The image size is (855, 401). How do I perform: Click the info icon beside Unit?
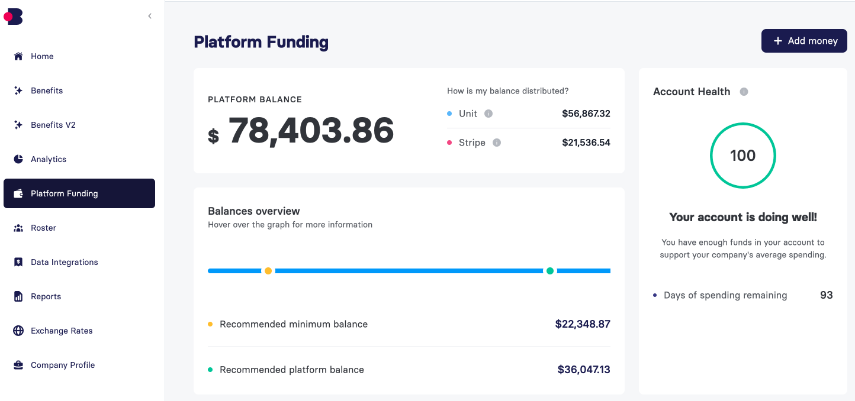(488, 114)
